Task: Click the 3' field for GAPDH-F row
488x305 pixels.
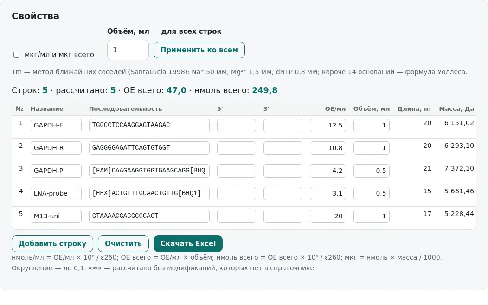Action: pyautogui.click(x=283, y=125)
